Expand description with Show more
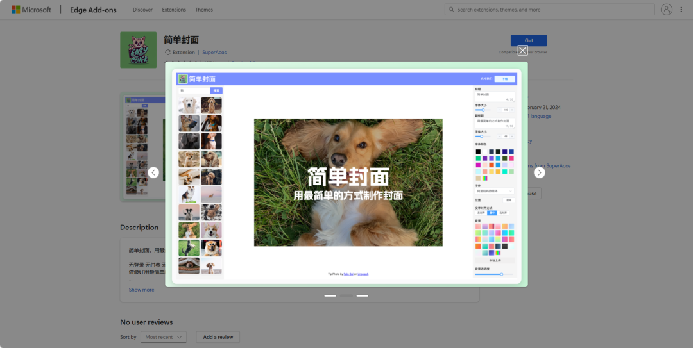The width and height of the screenshot is (693, 348). pos(141,290)
